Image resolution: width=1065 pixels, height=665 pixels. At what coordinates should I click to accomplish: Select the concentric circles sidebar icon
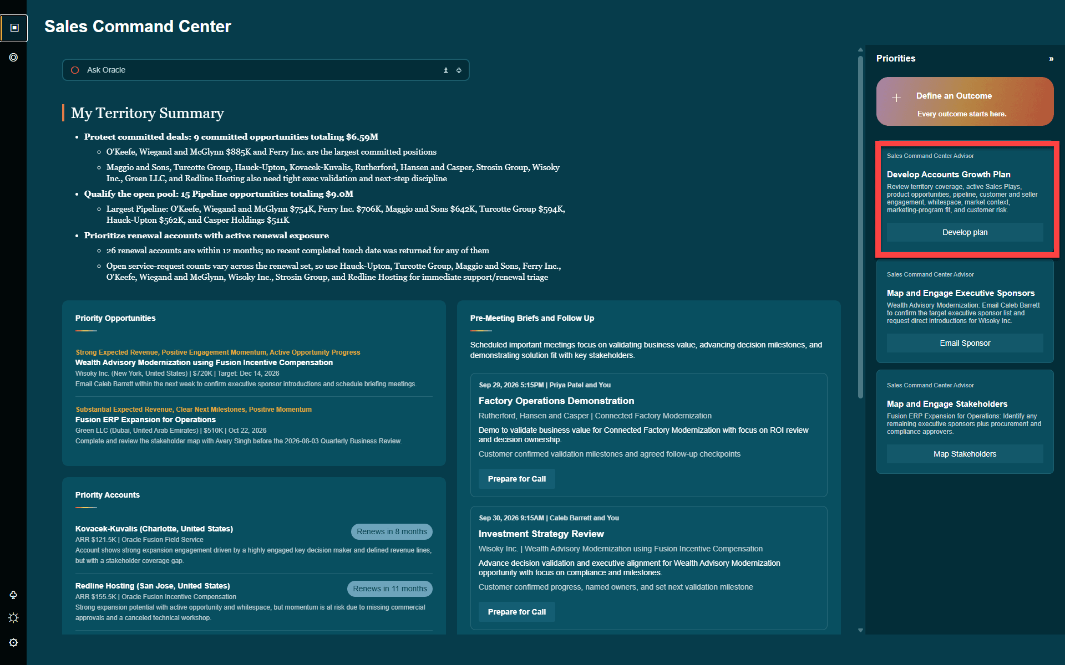(13, 58)
